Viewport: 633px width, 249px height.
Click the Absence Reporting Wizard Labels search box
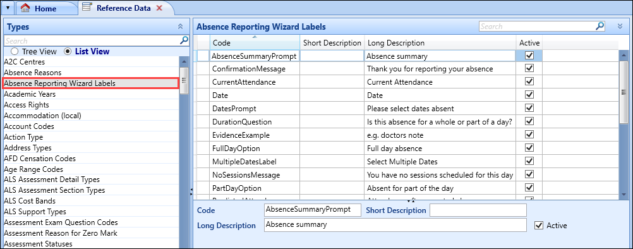coord(537,27)
